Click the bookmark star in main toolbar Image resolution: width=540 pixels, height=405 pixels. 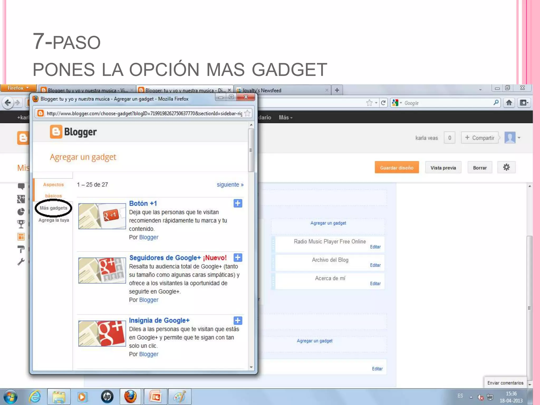(369, 103)
